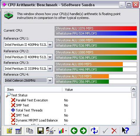Maximize the Sandra benchmark window
Screen dimensions: 140x136
[129, 5]
